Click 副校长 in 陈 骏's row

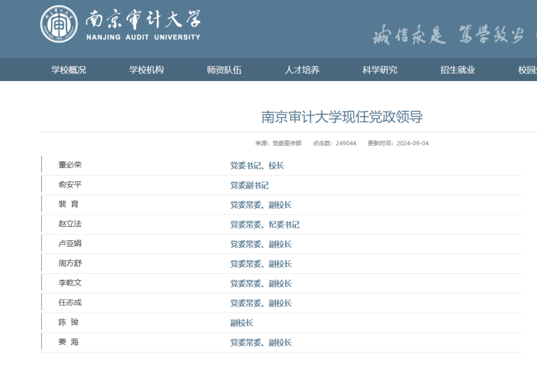242,323
